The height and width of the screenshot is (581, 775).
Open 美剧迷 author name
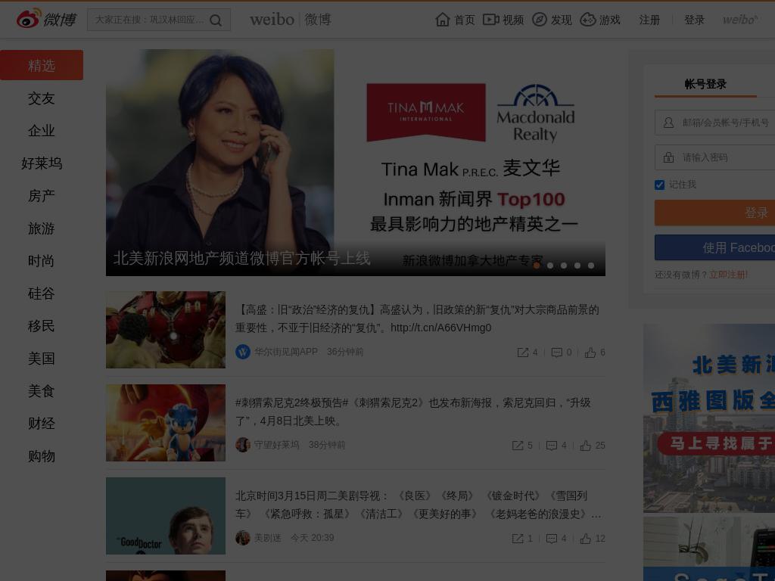pos(267,538)
